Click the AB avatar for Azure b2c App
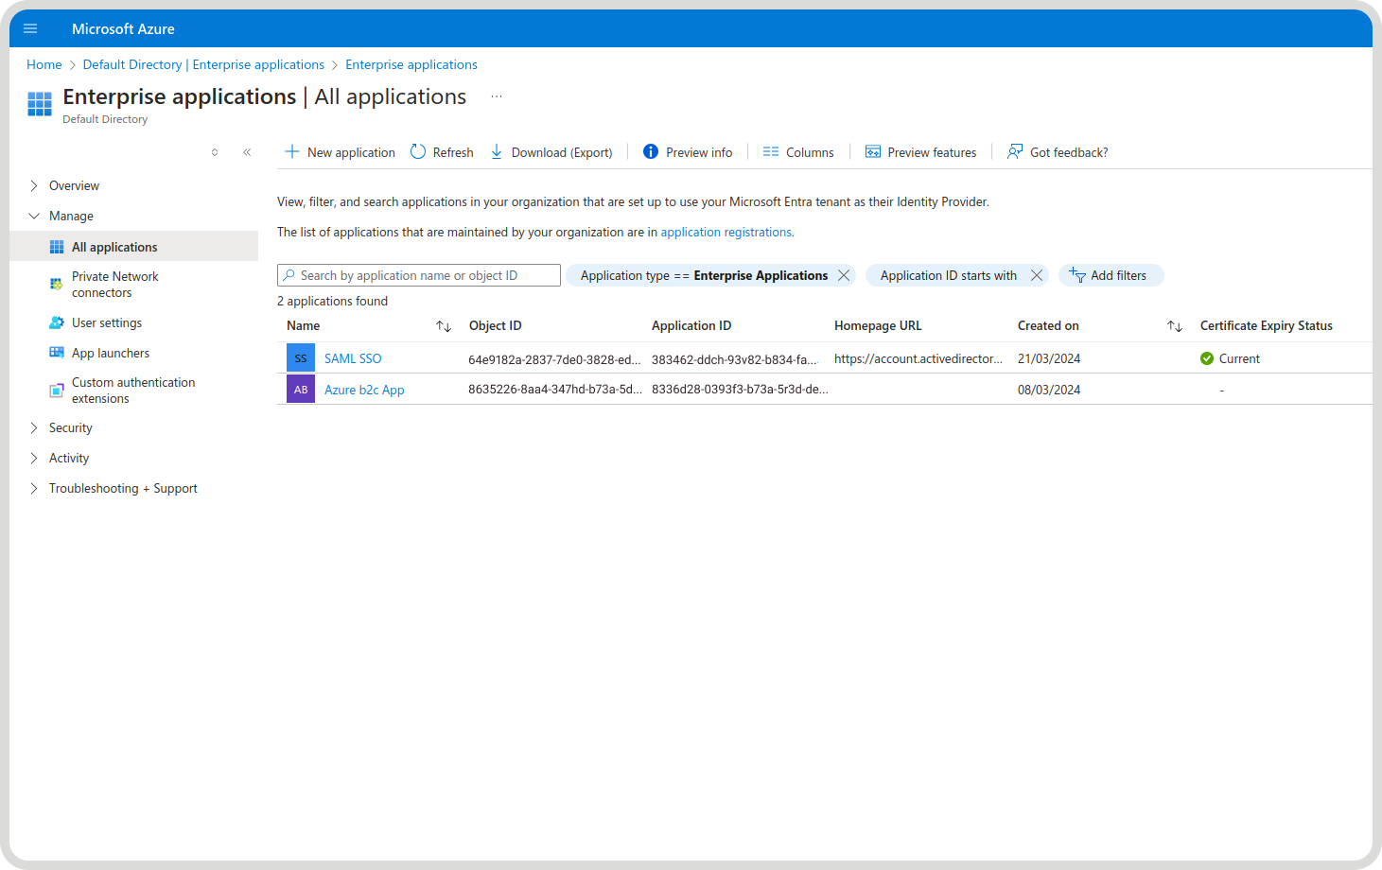Viewport: 1382px width, 870px height. pos(301,389)
